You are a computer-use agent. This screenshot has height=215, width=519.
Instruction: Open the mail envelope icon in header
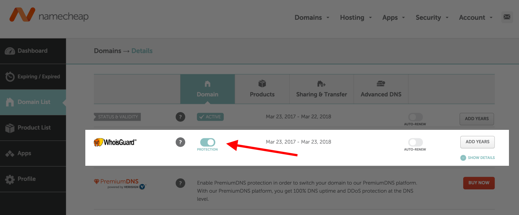(507, 17)
